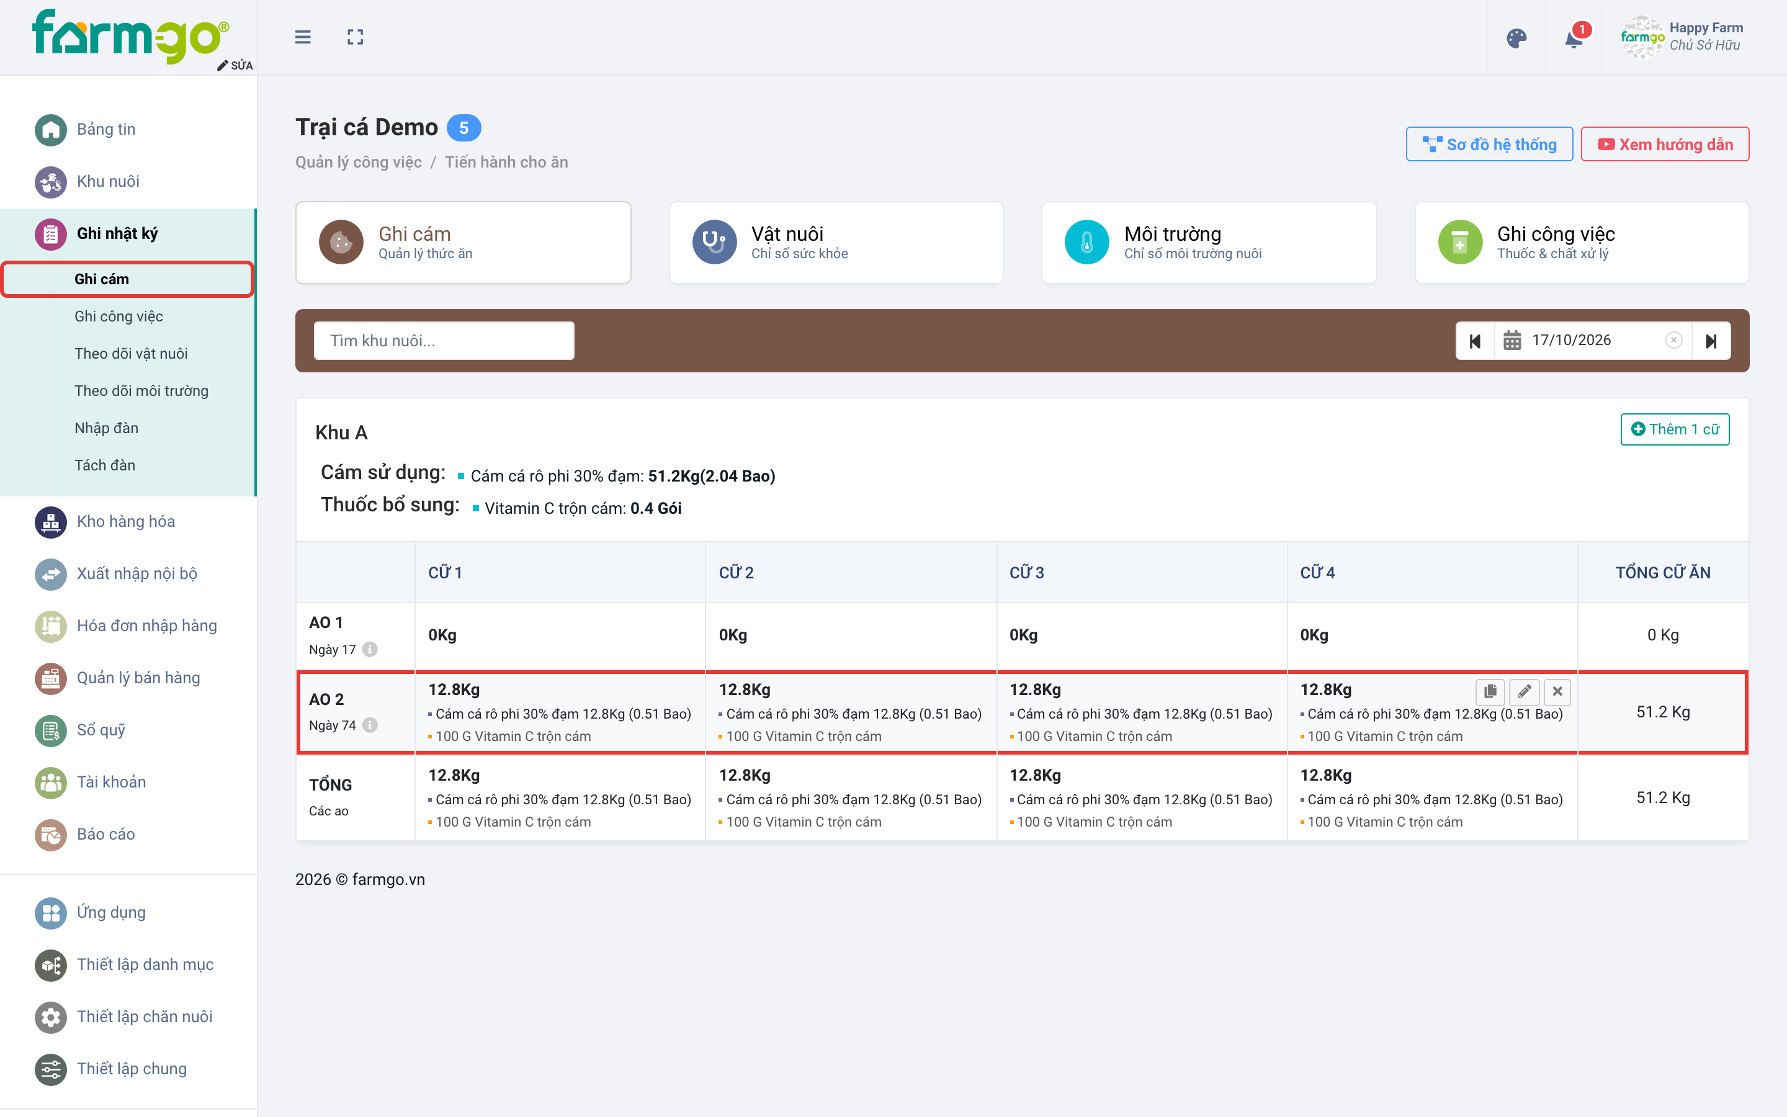Copy the AO 2 Cữ 4 feeding entry
Viewport: 1787px width, 1117px height.
point(1490,691)
